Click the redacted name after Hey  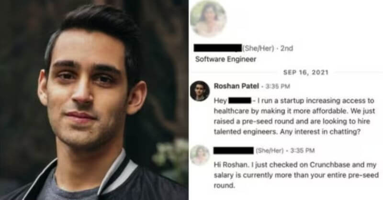coord(240,100)
